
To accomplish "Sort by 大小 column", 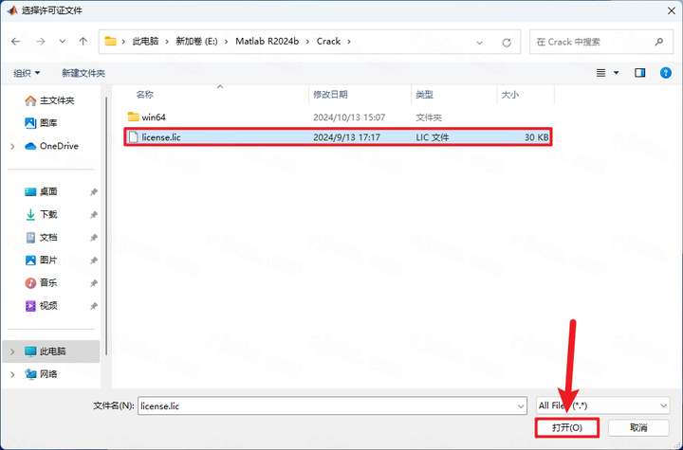I will pyautogui.click(x=509, y=95).
